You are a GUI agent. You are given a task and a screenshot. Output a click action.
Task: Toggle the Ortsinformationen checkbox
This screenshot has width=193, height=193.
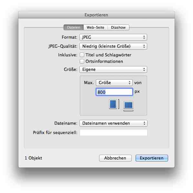(x=82, y=61)
